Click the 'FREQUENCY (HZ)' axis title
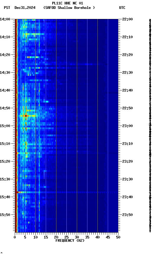Viewport: 163px width, 256px height. [x=70, y=241]
